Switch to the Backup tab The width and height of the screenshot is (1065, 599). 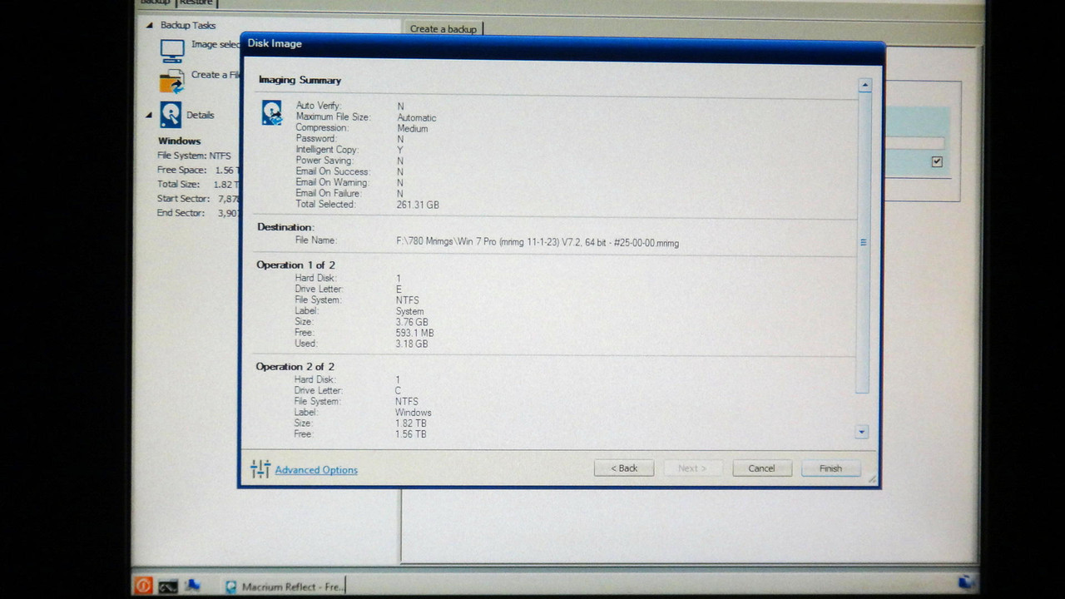click(155, 2)
